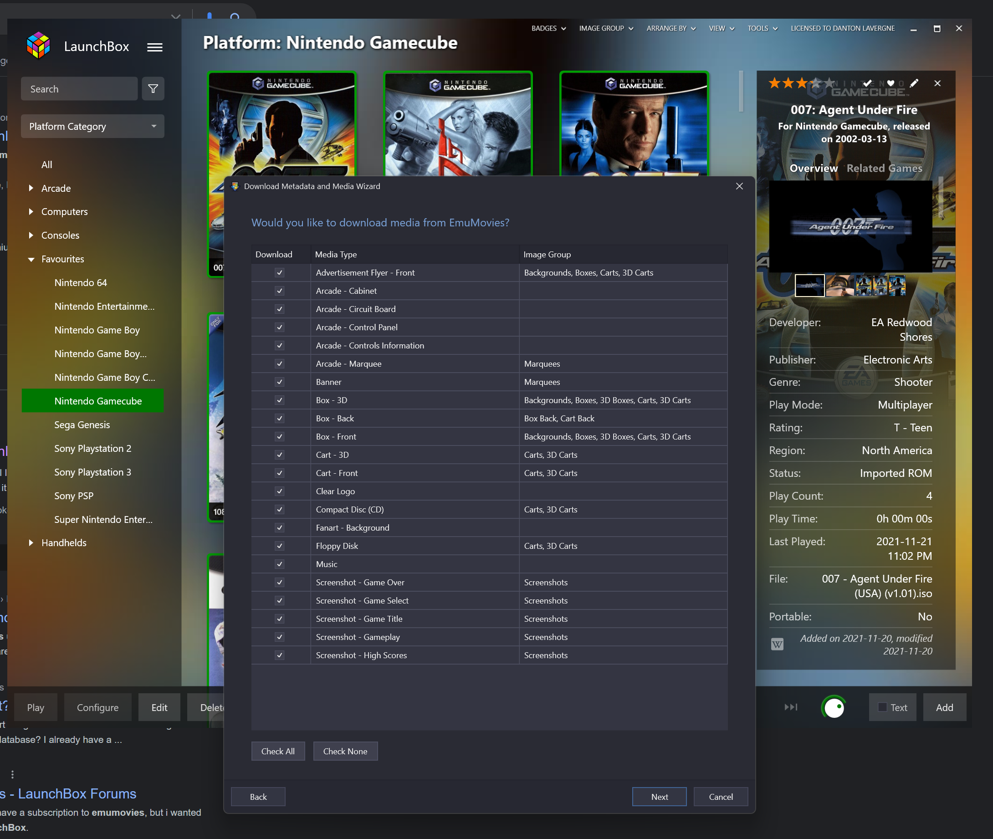Click Back in the wizard

tap(258, 797)
